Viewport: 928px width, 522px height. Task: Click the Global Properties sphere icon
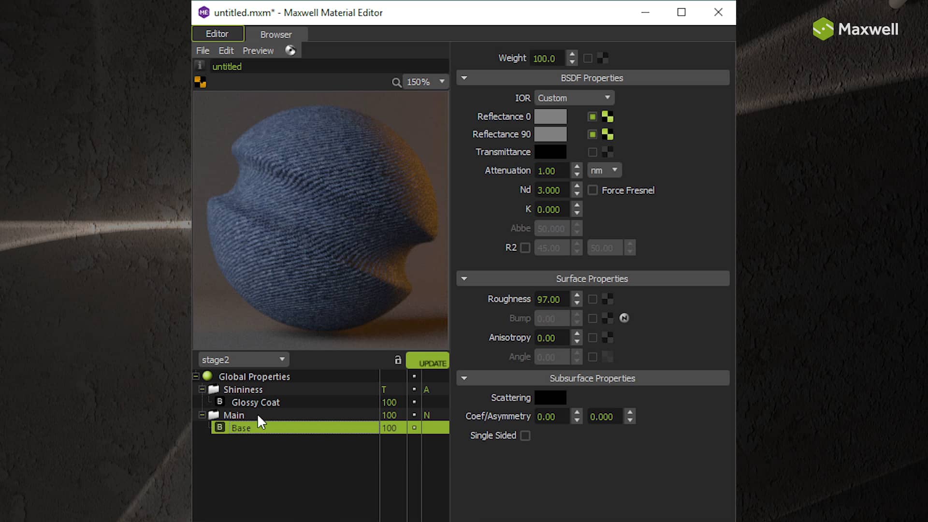click(x=207, y=376)
